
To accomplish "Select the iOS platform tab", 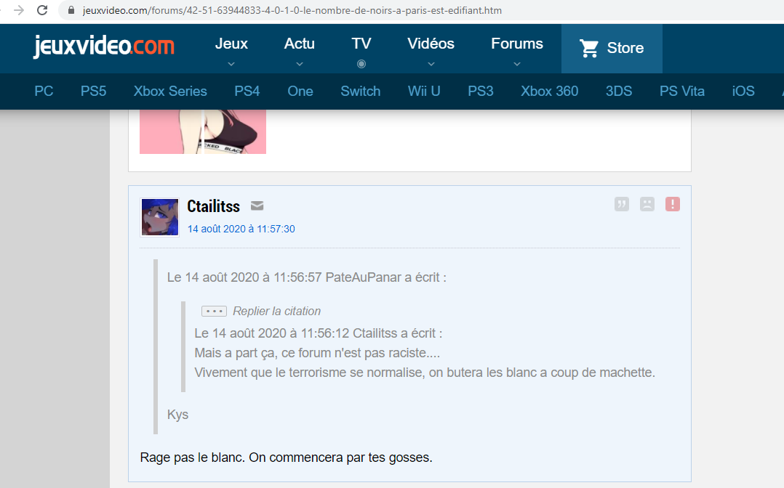I will (743, 91).
